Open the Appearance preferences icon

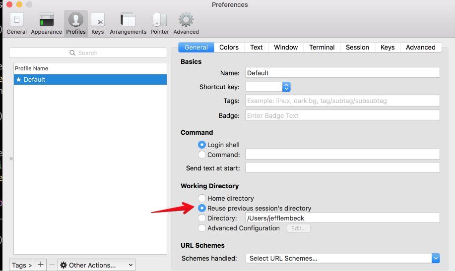click(x=46, y=20)
